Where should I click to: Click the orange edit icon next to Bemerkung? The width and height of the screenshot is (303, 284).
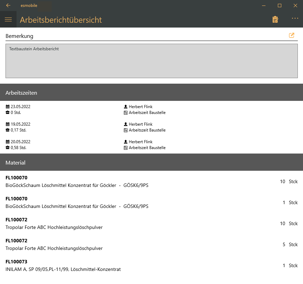pos(292,35)
